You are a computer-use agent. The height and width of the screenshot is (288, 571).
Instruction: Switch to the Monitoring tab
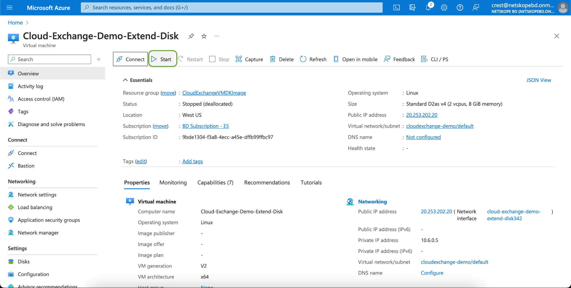[173, 183]
